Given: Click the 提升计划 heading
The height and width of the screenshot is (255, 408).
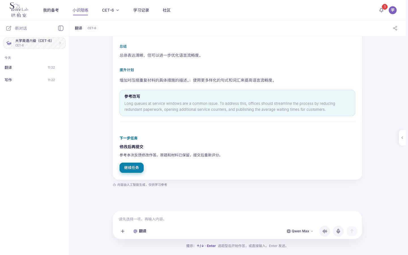Looking at the screenshot, I should point(127,70).
